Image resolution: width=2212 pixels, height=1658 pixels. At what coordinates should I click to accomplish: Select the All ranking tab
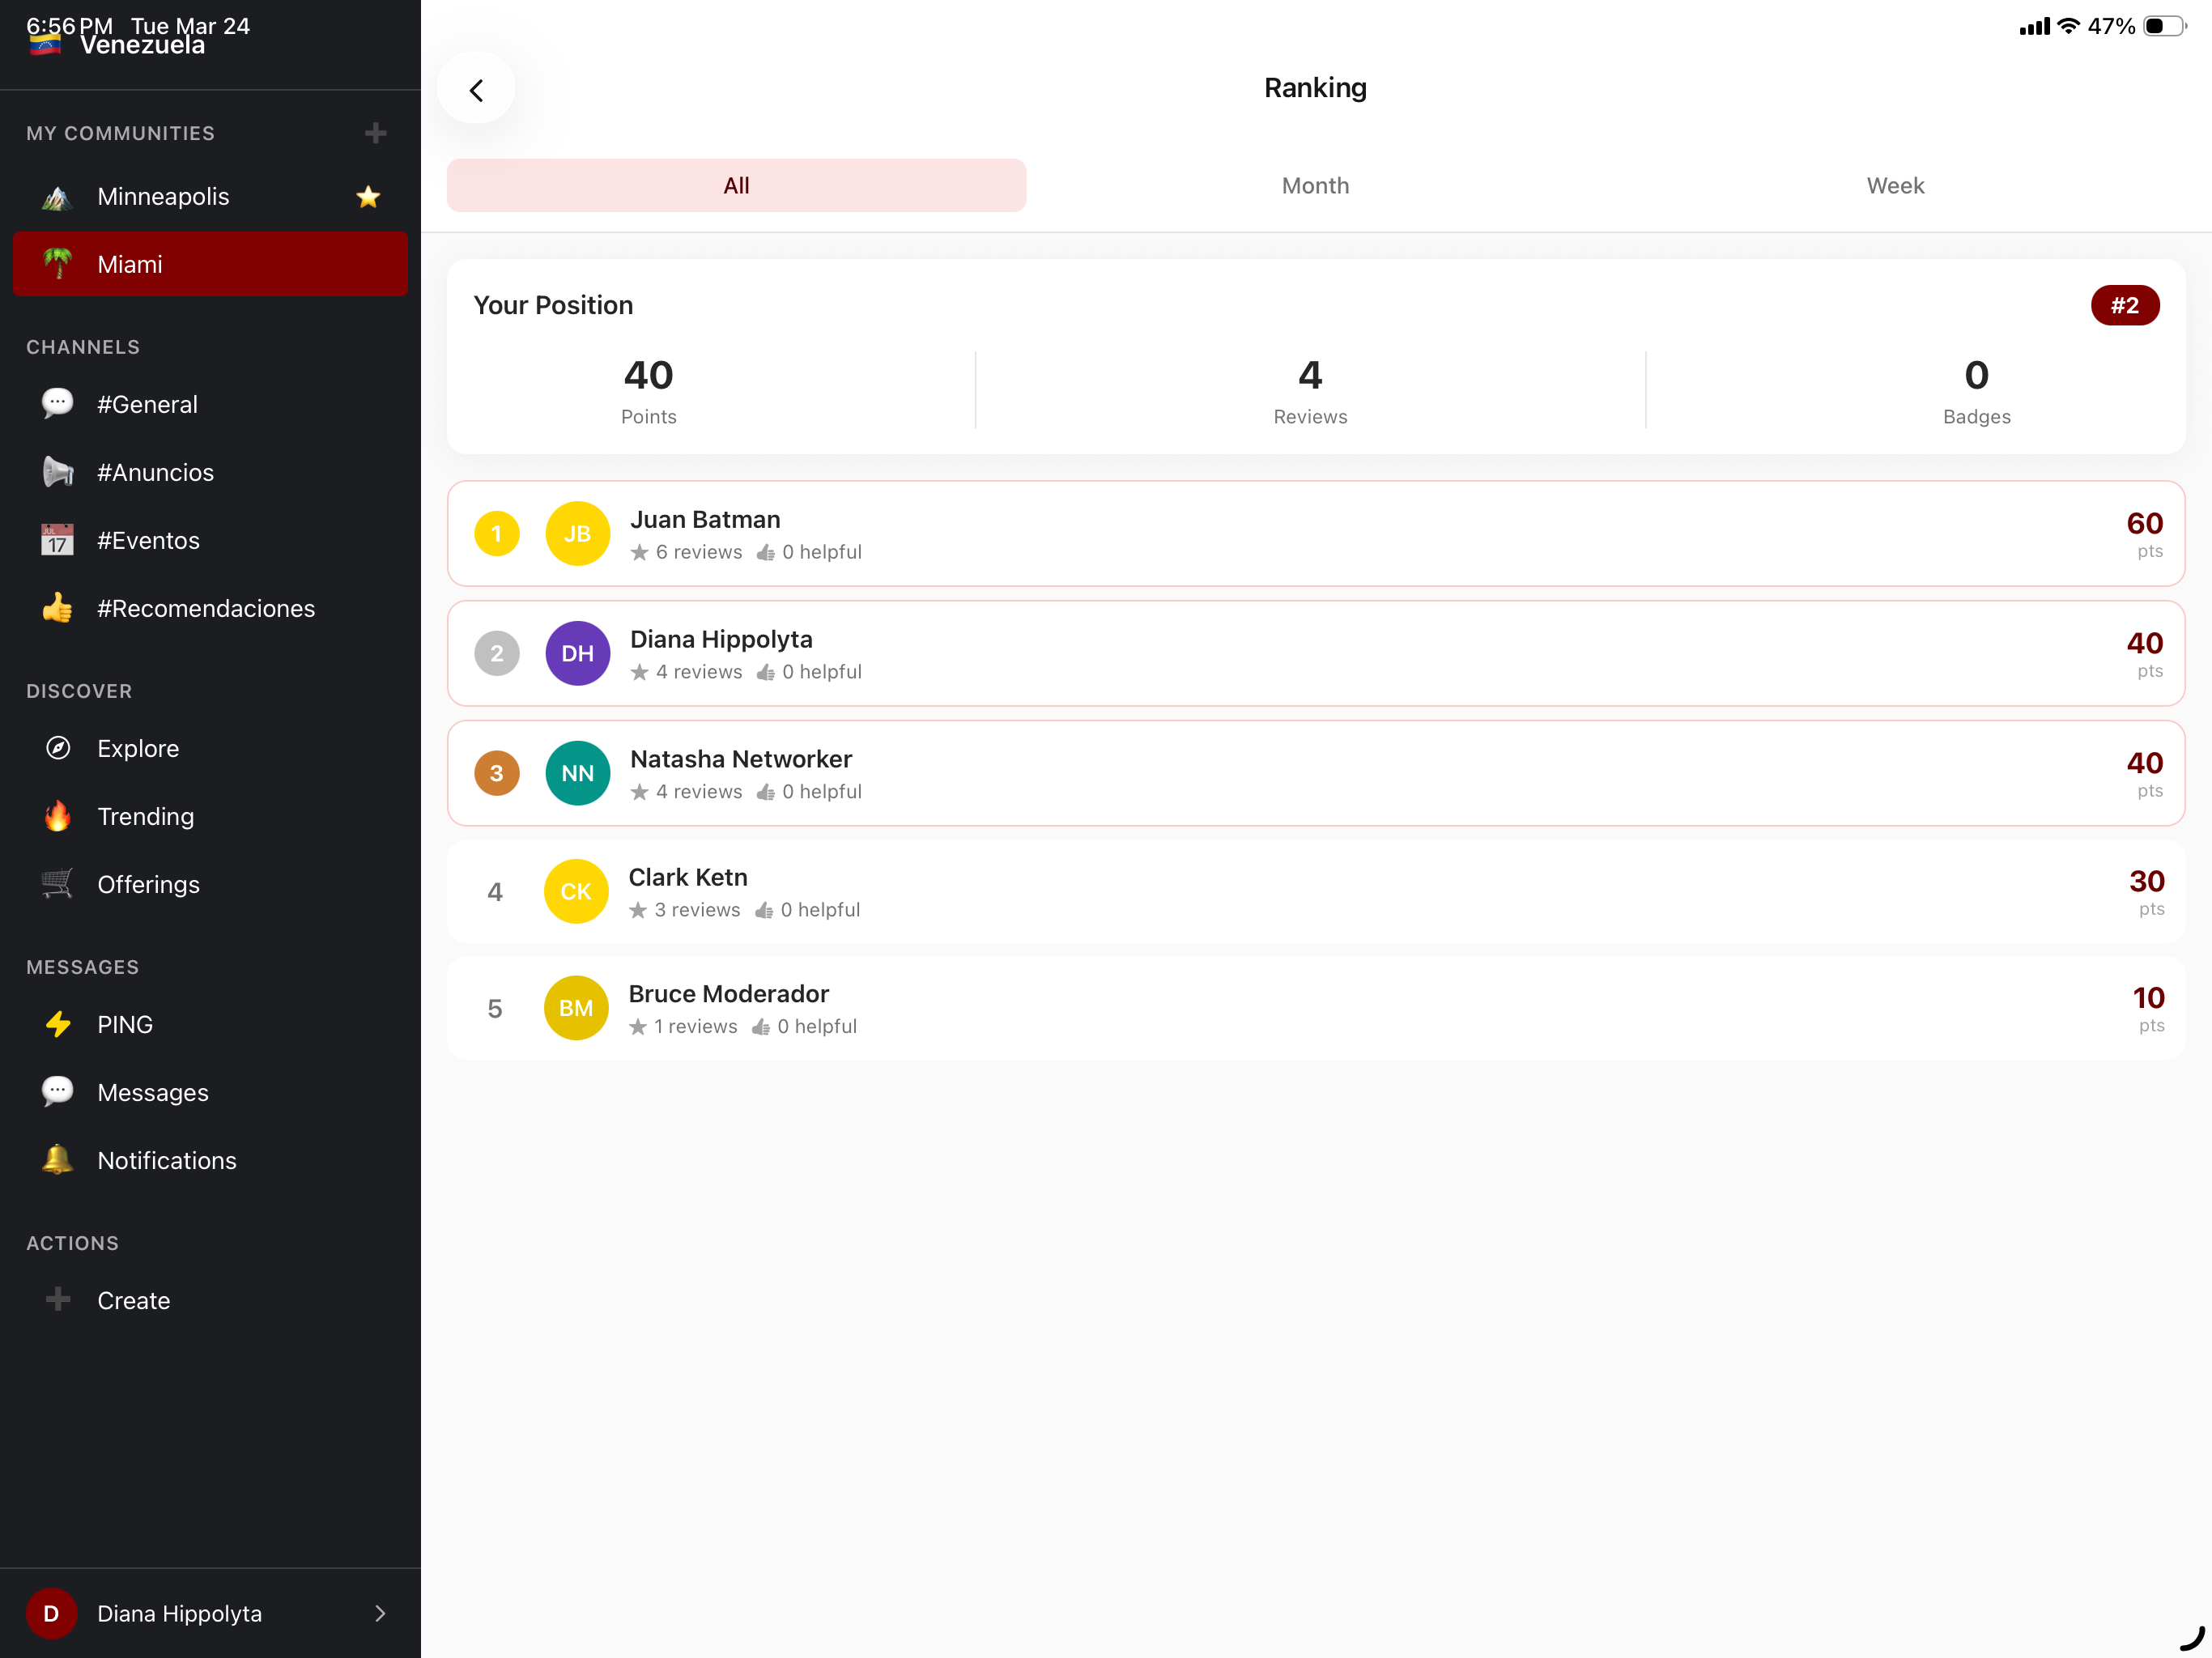[x=736, y=185]
